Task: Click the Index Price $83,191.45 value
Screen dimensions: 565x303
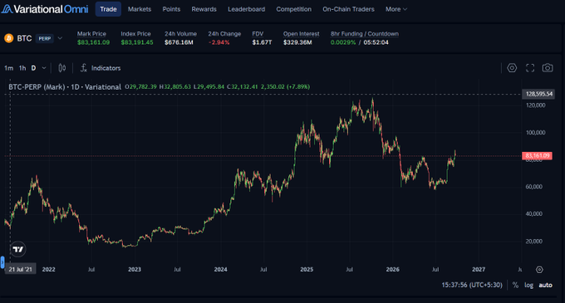Action: pyautogui.click(x=137, y=42)
